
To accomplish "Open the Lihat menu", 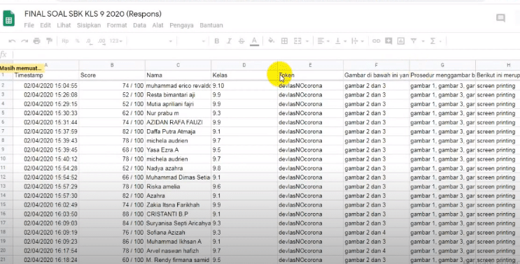I will 64,25.
